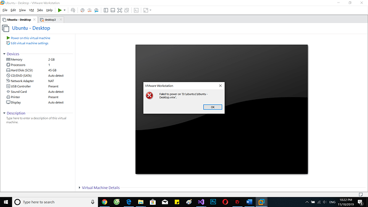
Task: Open Mail app from the taskbar
Action: tap(165, 202)
